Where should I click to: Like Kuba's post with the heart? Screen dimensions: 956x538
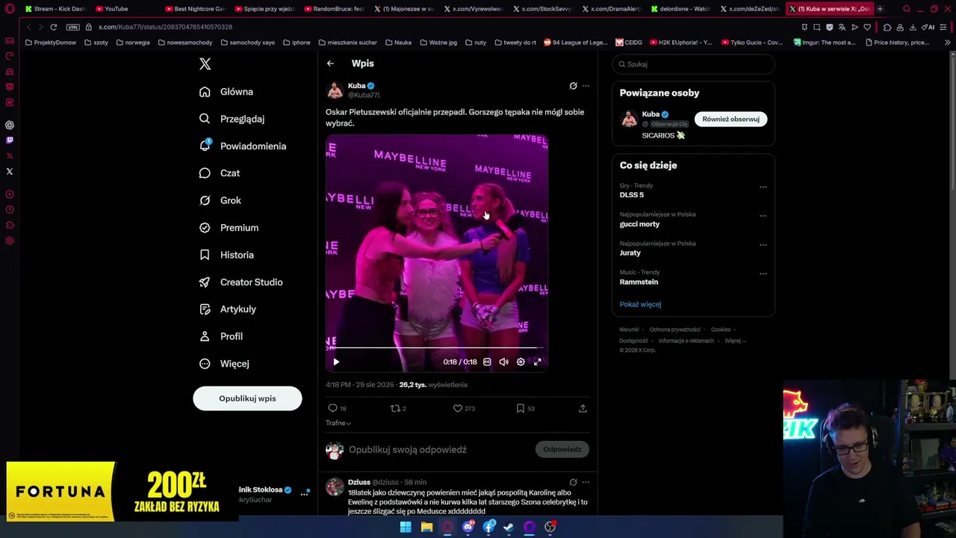point(458,408)
